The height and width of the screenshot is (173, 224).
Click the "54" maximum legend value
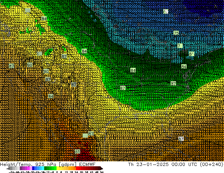[102, 172]
